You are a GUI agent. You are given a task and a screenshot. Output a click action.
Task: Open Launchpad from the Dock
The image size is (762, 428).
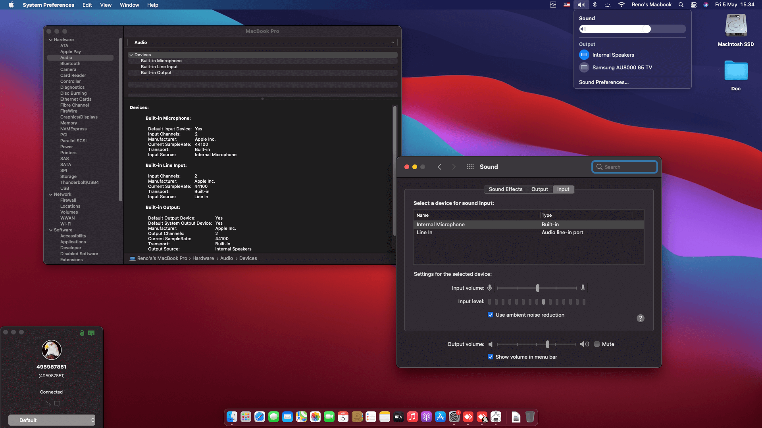tap(245, 417)
